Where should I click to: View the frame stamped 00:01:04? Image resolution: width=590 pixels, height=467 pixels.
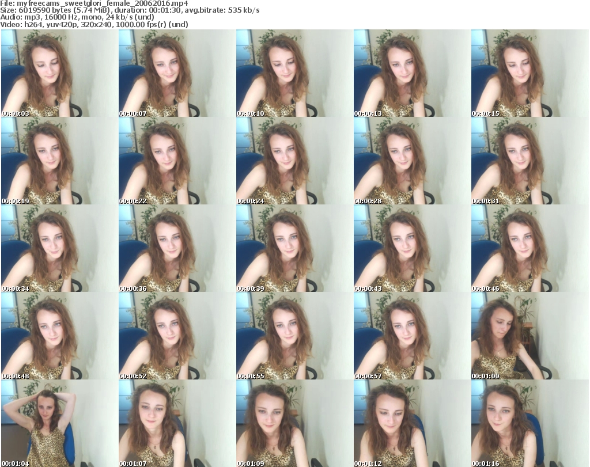[x=59, y=423]
